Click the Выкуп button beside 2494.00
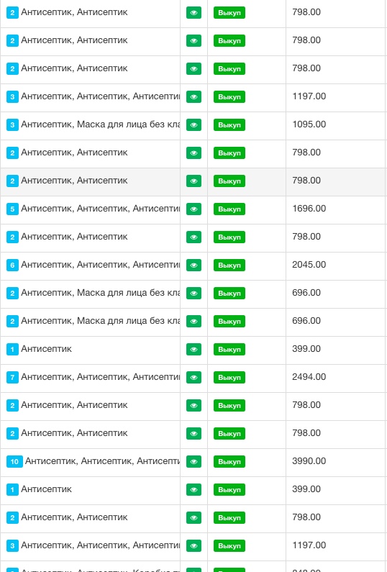This screenshot has height=572, width=387. click(x=229, y=378)
